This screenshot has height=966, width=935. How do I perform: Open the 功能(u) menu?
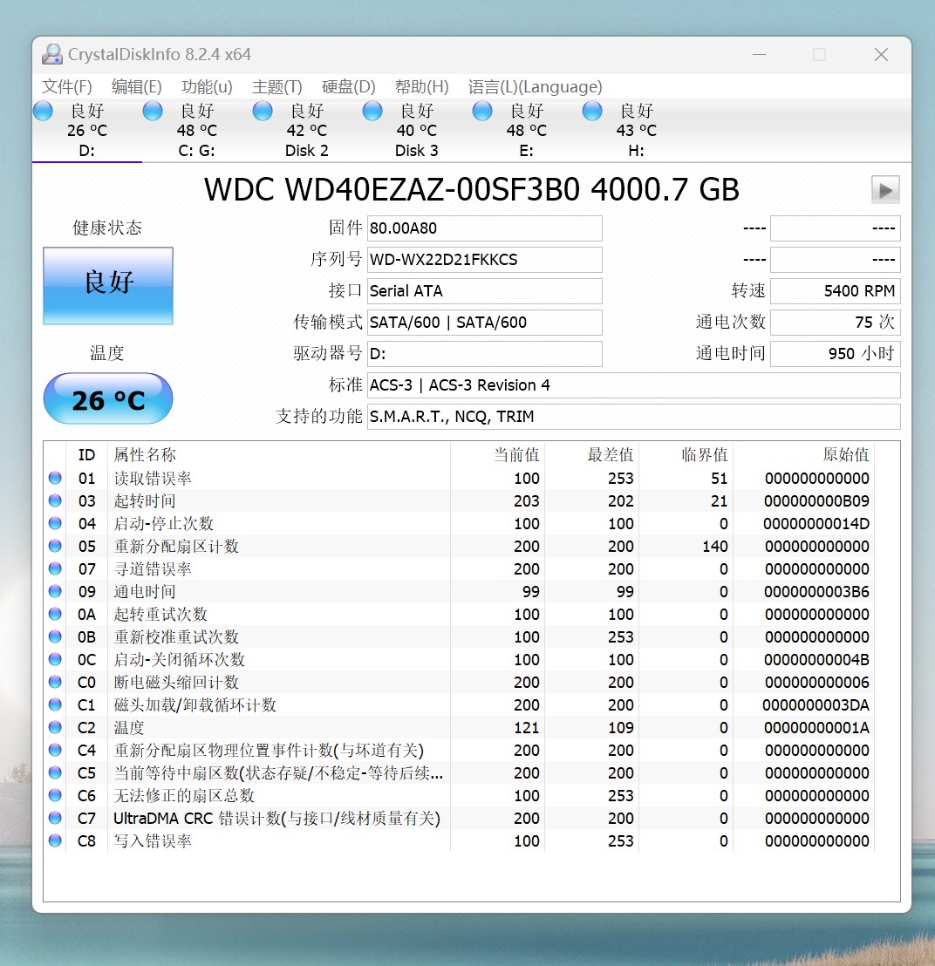tap(207, 87)
